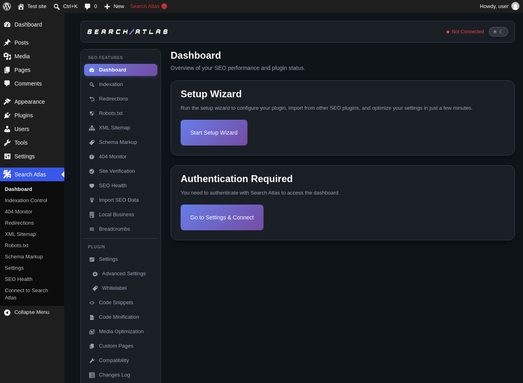Toggle the light/dark theme switch
The image size is (523, 383).
coord(498,32)
